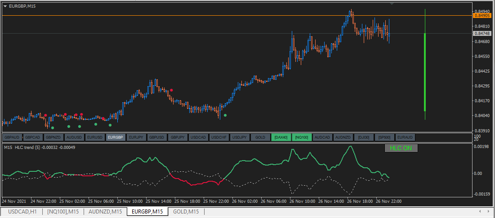This screenshot has width=495, height=218.
Task: Click the "26 Nov 22:00" time axis label
Action: click(x=388, y=201)
